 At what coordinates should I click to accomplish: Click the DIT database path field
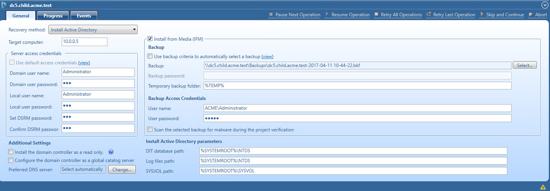pos(353,151)
